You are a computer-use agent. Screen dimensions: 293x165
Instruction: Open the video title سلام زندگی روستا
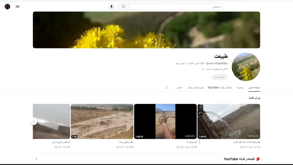point(126,142)
